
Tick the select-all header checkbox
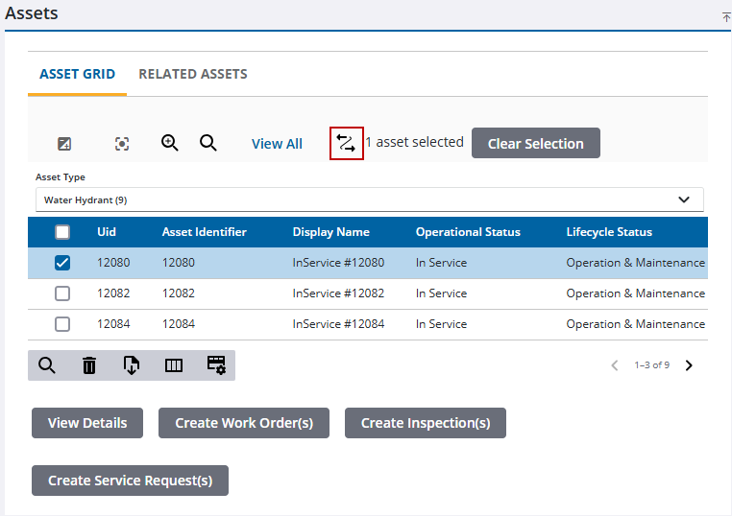62,232
